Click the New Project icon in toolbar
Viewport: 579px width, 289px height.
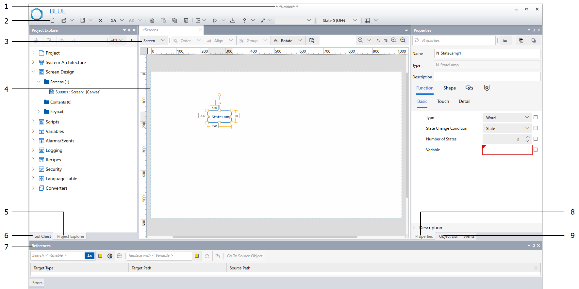[52, 20]
